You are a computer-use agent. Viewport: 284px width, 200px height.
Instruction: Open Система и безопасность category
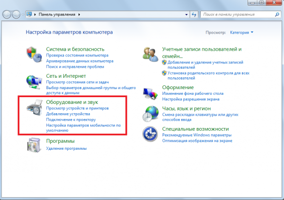[75, 49]
